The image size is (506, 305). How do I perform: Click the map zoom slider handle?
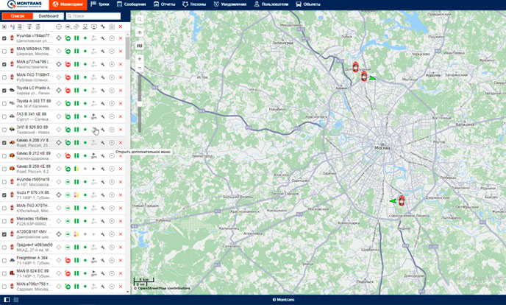(x=140, y=104)
